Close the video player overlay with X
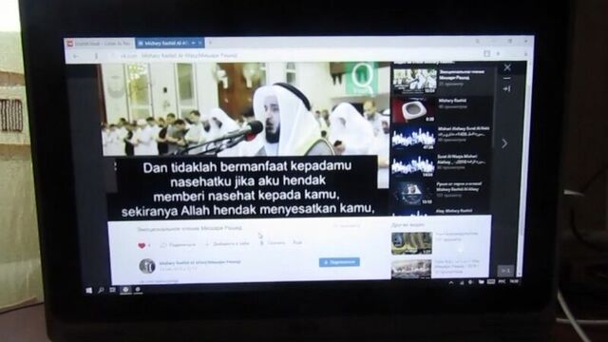The height and width of the screenshot is (342, 608). click(x=507, y=67)
